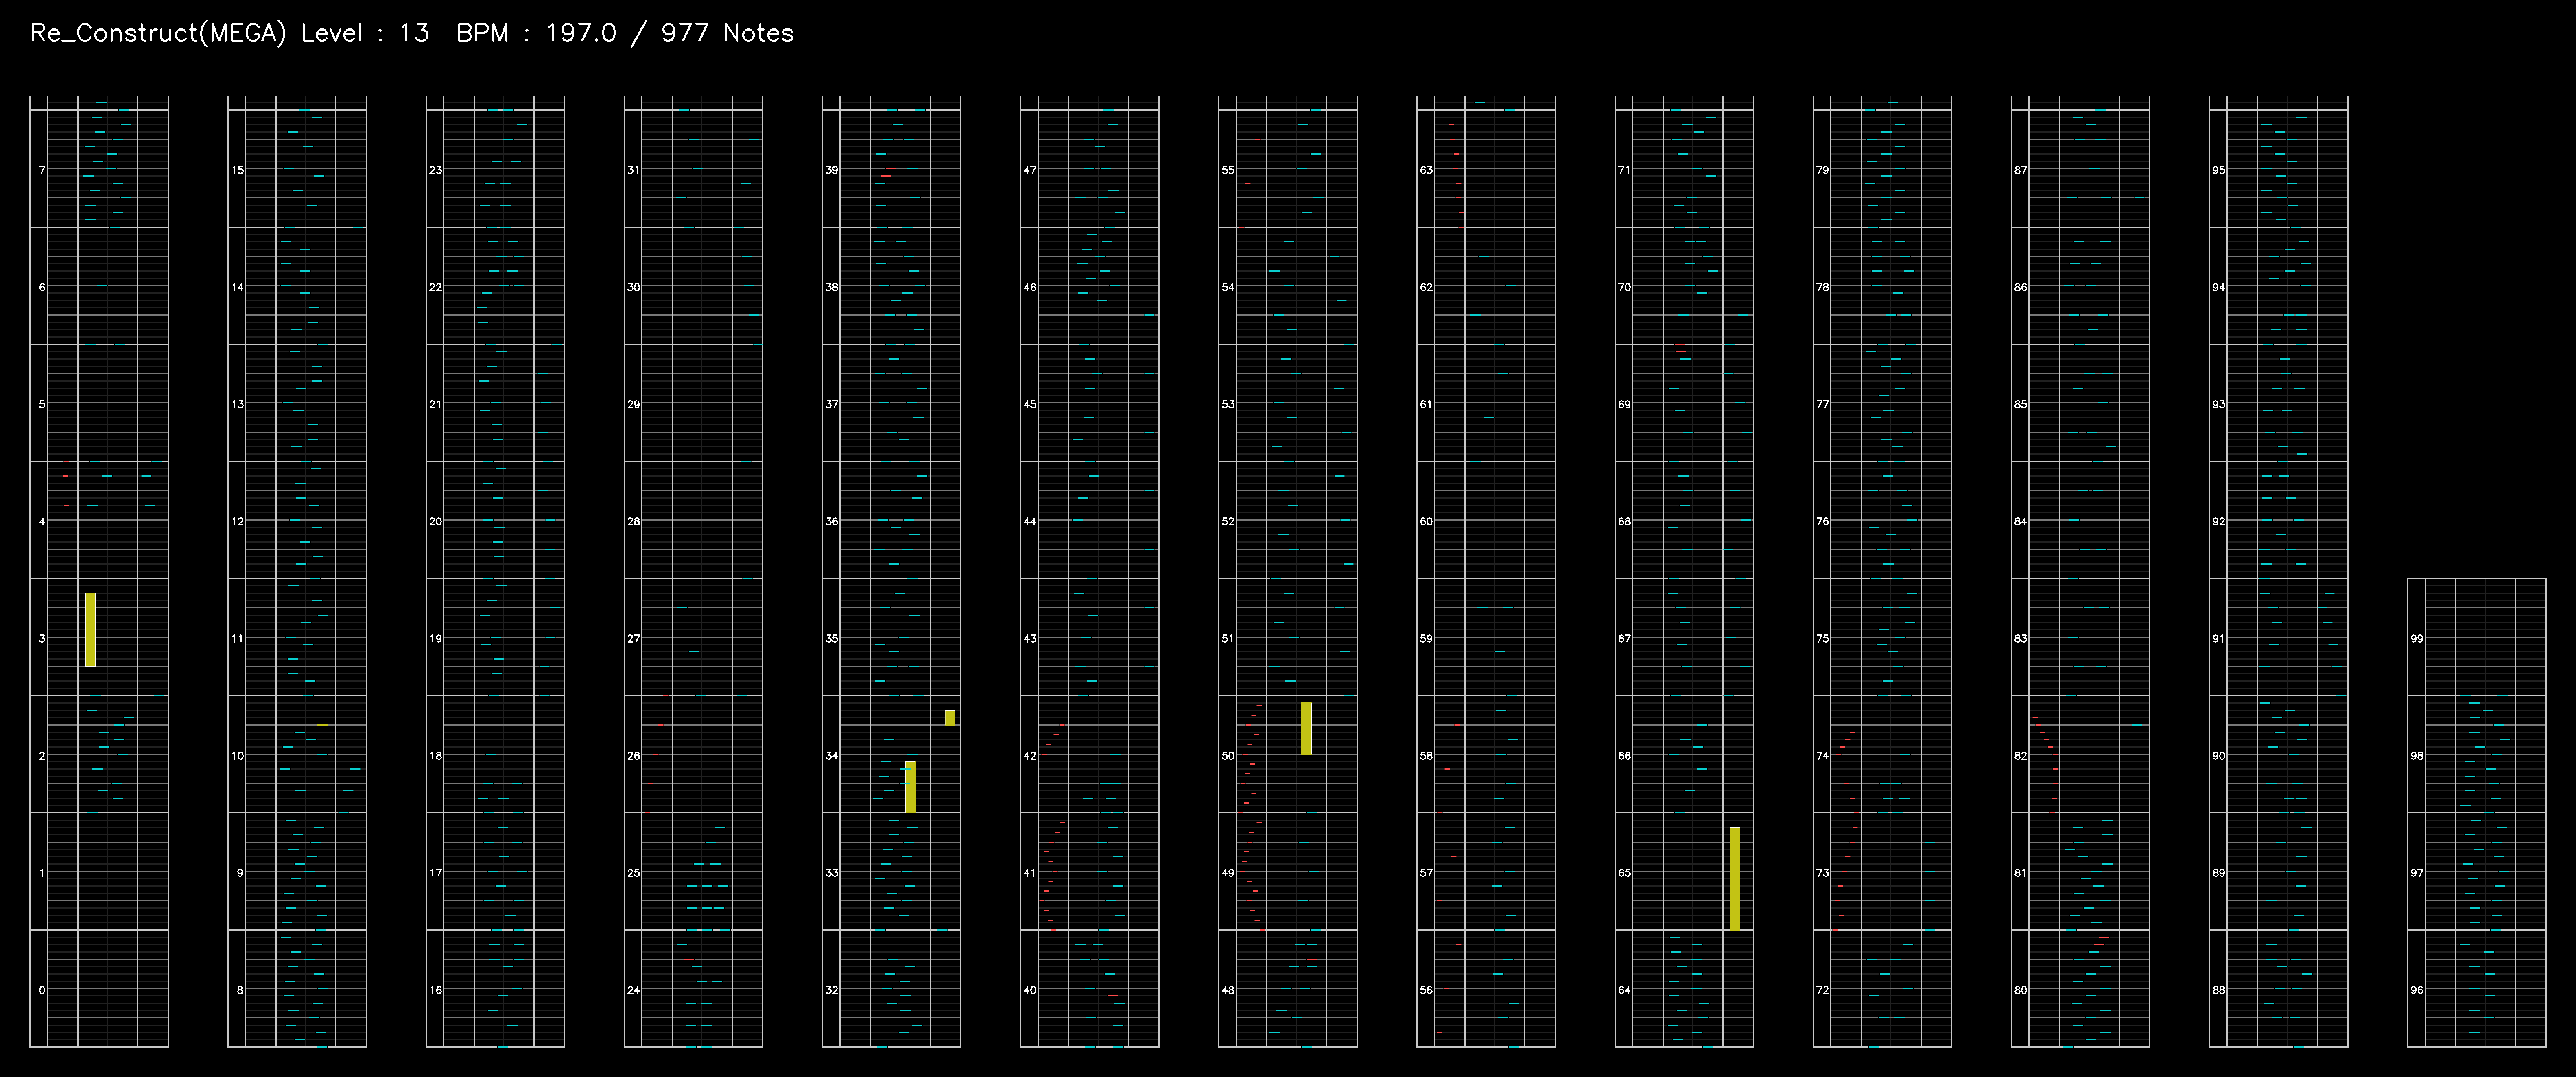Click measure number 47 label

pos(1030,170)
